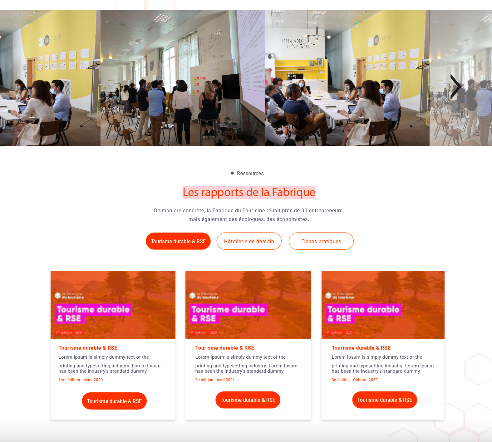The image size is (492, 442).
Task: Click the Screw Work Let's Cowork carousel photo
Action: pos(347,78)
